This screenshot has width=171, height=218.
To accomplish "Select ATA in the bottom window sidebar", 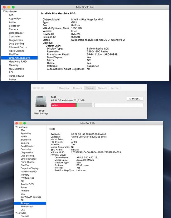I will click(23, 130).
